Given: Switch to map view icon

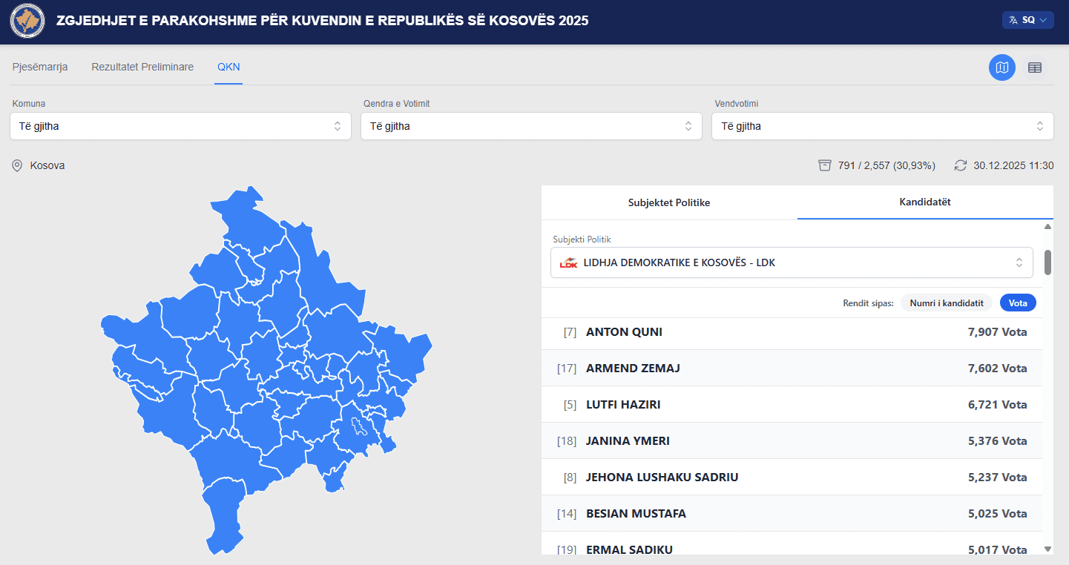Looking at the screenshot, I should (1002, 67).
